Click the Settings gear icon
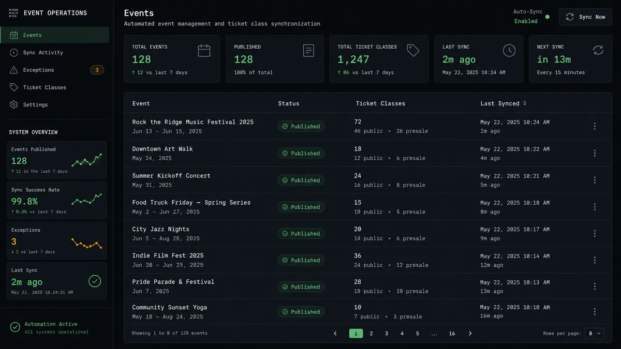The width and height of the screenshot is (621, 349). [14, 104]
